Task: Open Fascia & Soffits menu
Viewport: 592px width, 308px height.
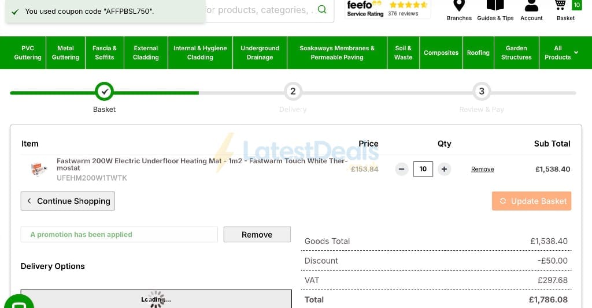Action: pyautogui.click(x=105, y=52)
